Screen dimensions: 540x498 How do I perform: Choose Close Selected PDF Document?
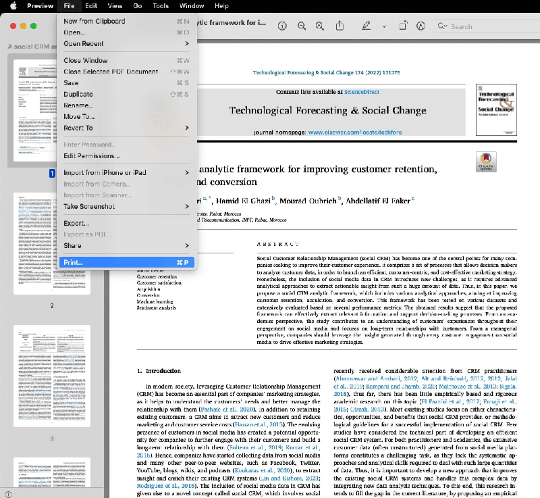point(127,72)
